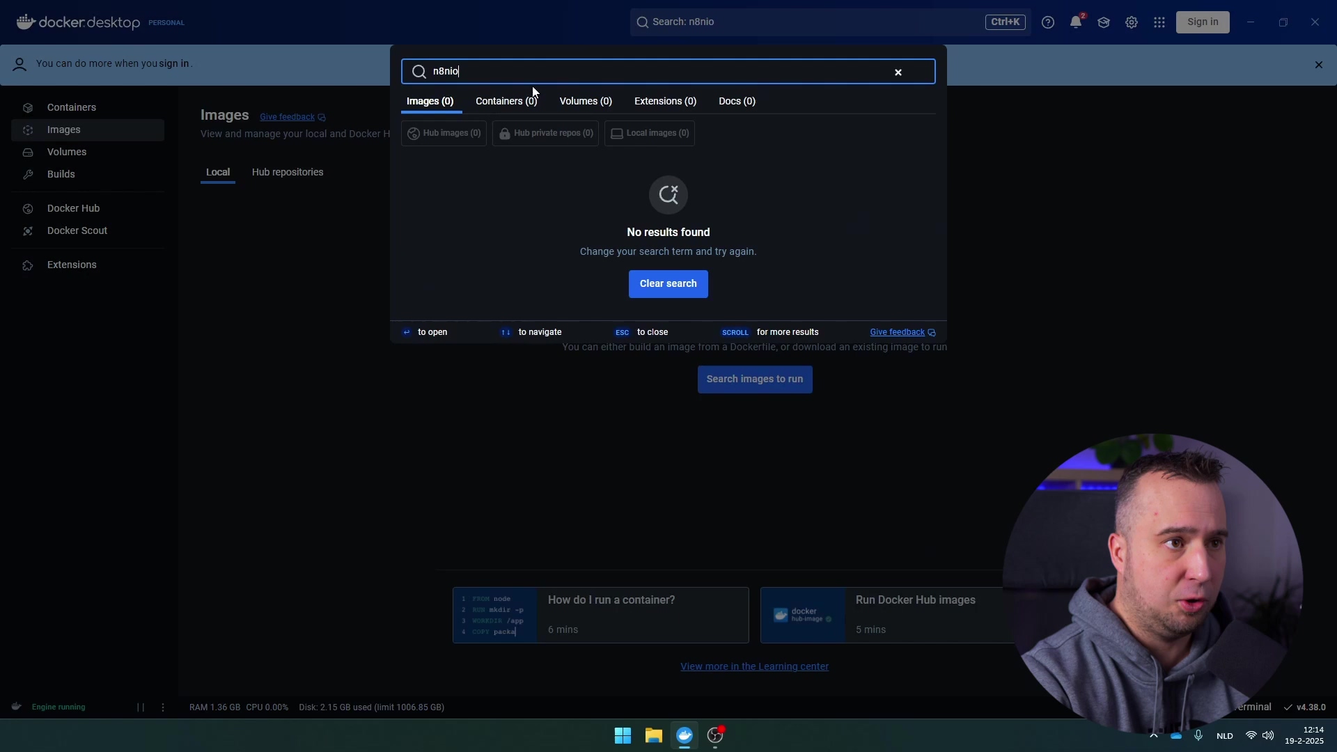The width and height of the screenshot is (1337, 752).
Task: Open the Settings gear icon
Action: (x=1132, y=22)
